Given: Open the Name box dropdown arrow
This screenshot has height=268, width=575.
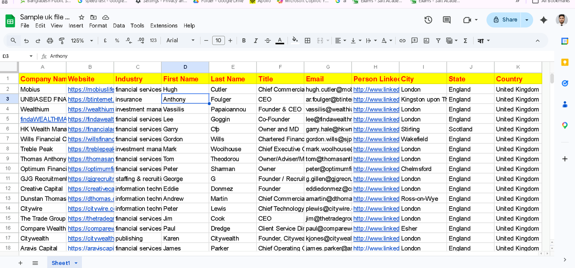Looking at the screenshot, I should click(31, 56).
